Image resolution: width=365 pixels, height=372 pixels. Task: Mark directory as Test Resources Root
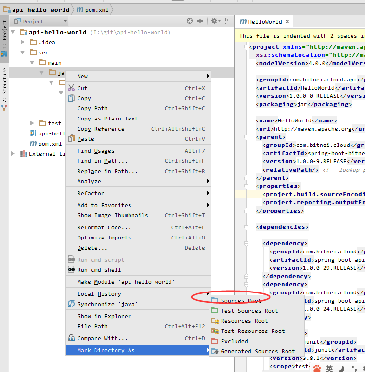(257, 331)
